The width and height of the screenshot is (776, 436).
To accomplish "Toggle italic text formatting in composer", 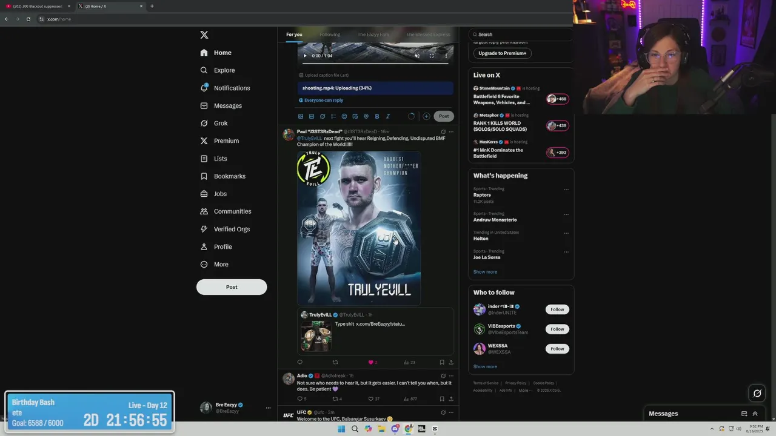I will tap(388, 116).
